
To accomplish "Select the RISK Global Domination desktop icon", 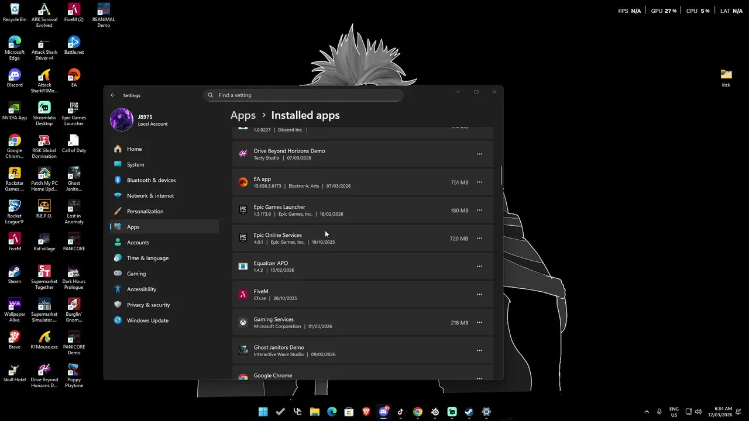I will pos(44,146).
